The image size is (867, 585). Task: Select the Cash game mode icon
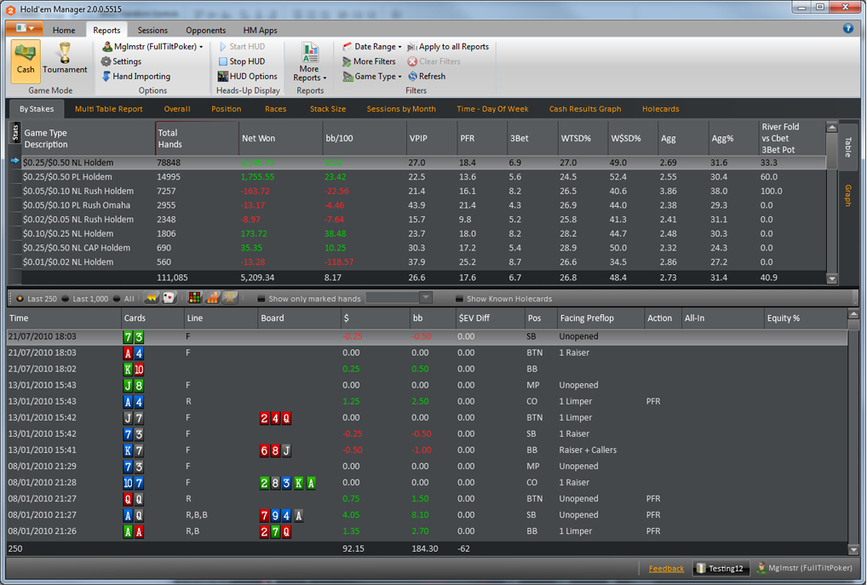tap(25, 62)
